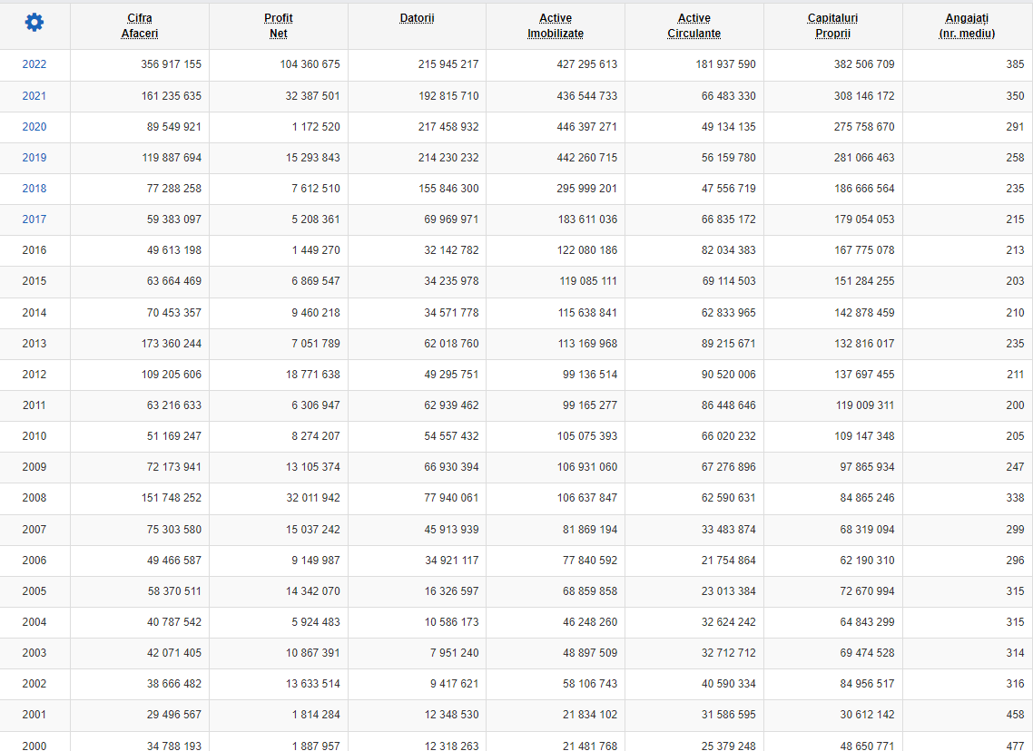1033x751 pixels.
Task: Select current assets value 181 937 590
Action: click(x=726, y=64)
